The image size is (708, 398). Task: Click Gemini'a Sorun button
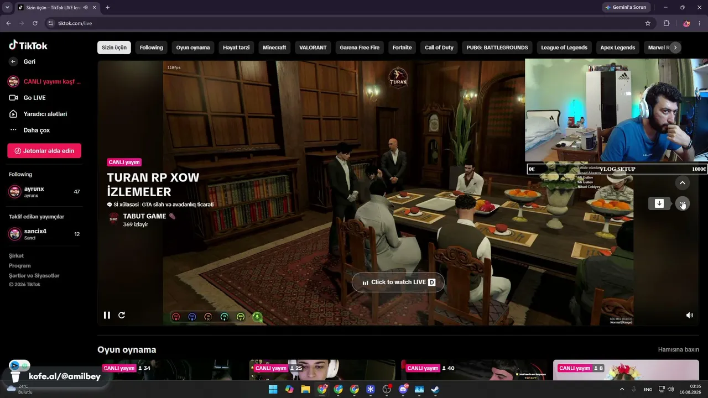pos(625,7)
